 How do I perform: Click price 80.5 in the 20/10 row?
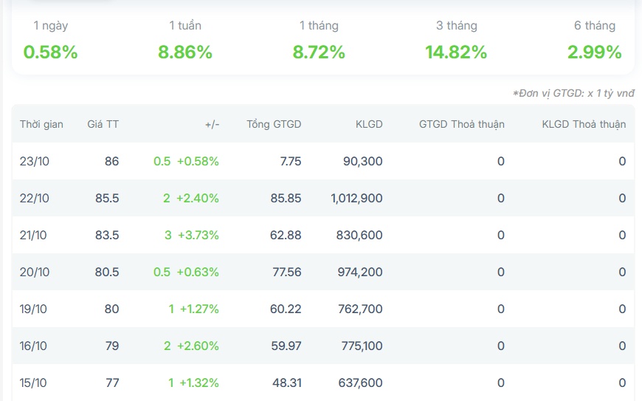(x=107, y=272)
